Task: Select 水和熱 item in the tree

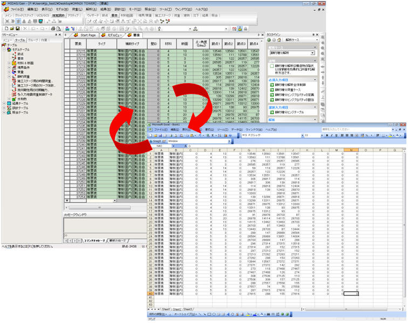Action: [22, 99]
